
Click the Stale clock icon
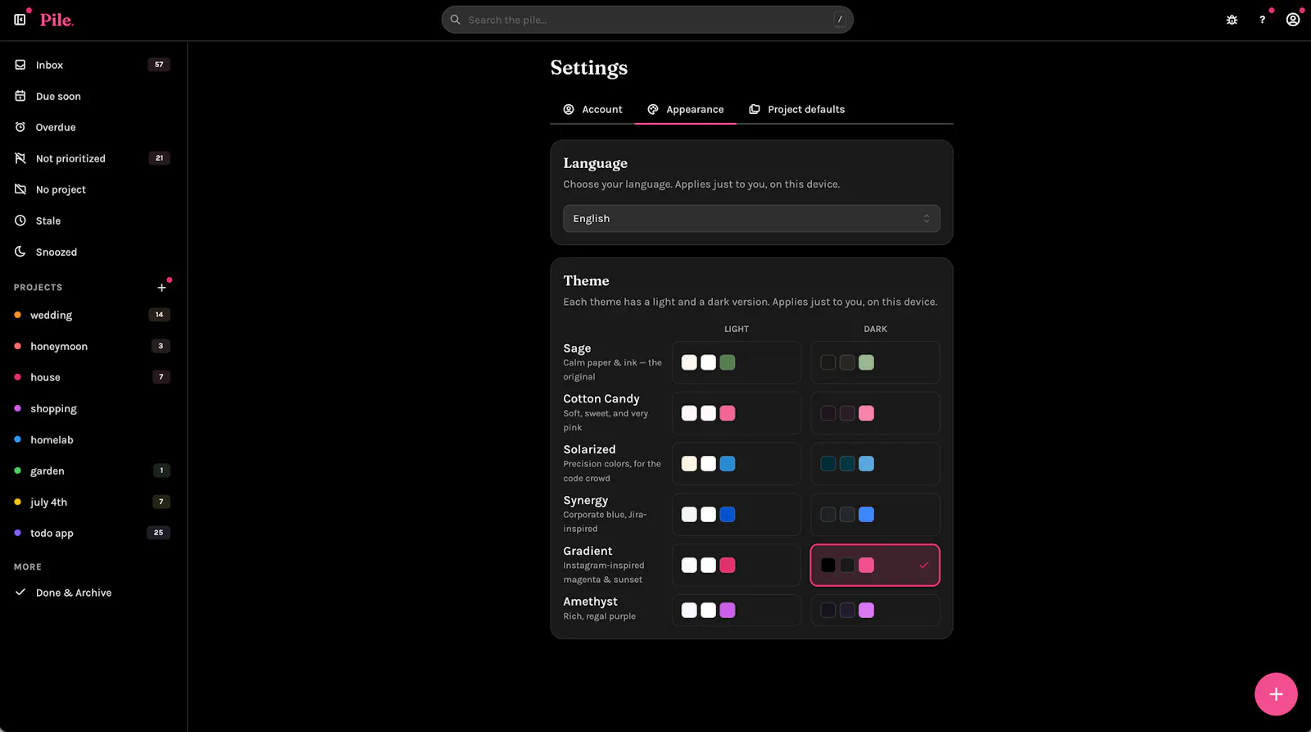(x=20, y=221)
